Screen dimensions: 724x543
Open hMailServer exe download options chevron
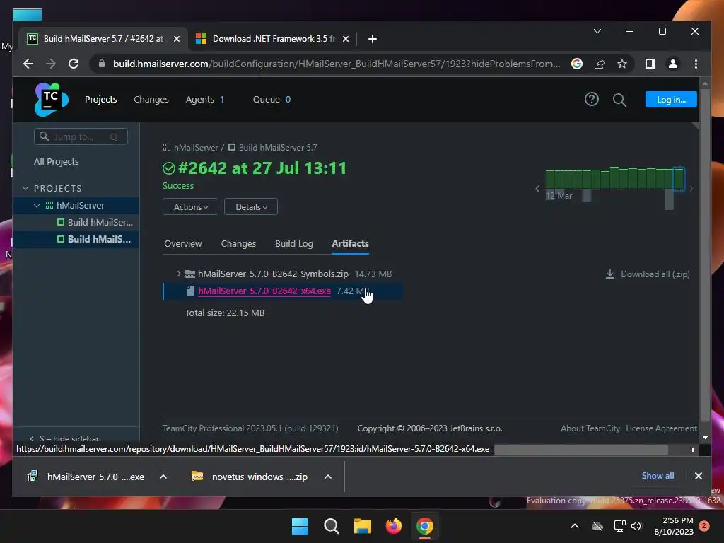(163, 477)
